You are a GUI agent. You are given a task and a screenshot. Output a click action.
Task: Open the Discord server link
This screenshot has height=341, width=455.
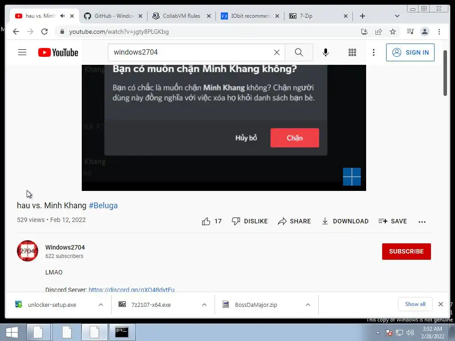pos(132,289)
